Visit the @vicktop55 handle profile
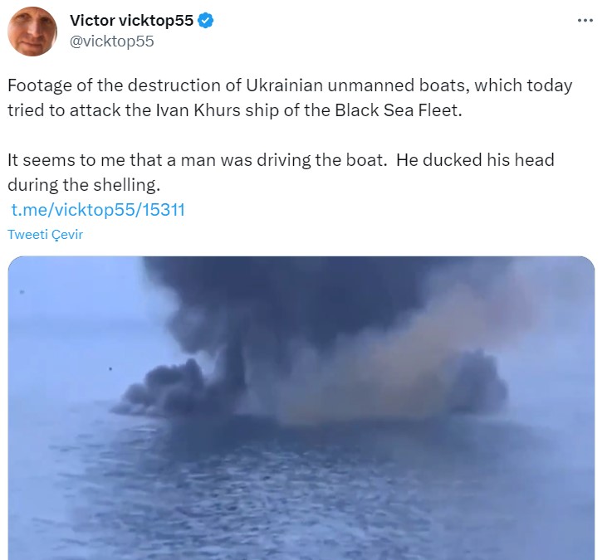Viewport: 607px width, 560px height. pyautogui.click(x=111, y=41)
